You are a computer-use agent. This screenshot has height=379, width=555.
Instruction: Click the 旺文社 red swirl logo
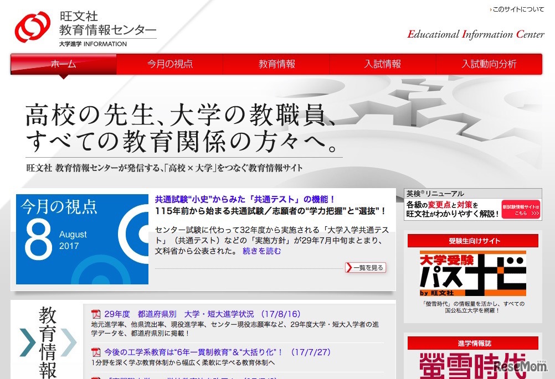(x=32, y=27)
